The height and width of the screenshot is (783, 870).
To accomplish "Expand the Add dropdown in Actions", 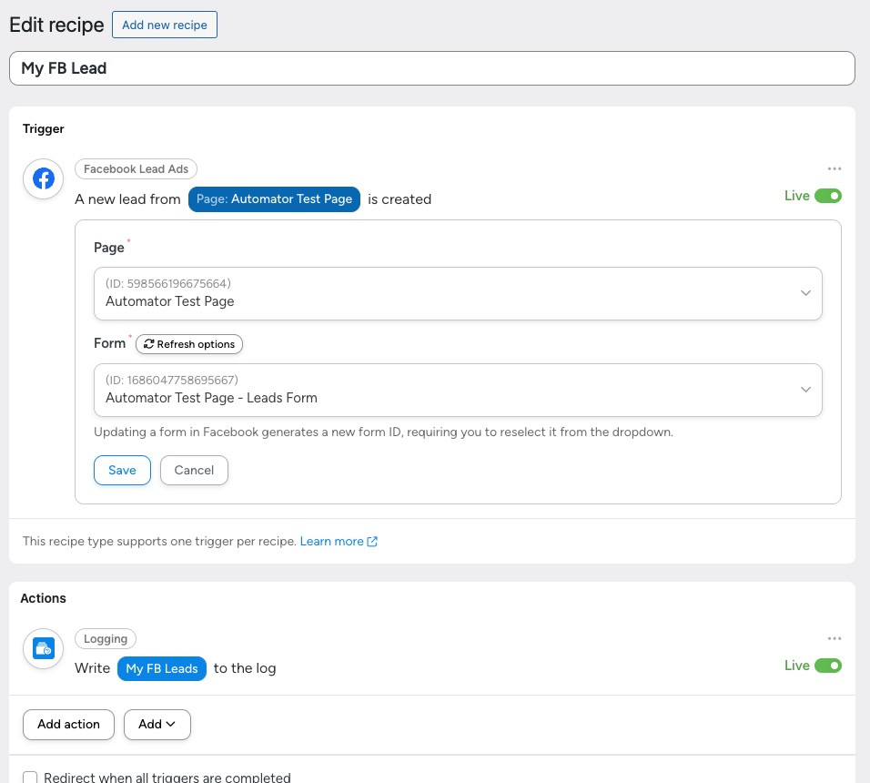I will tap(157, 725).
